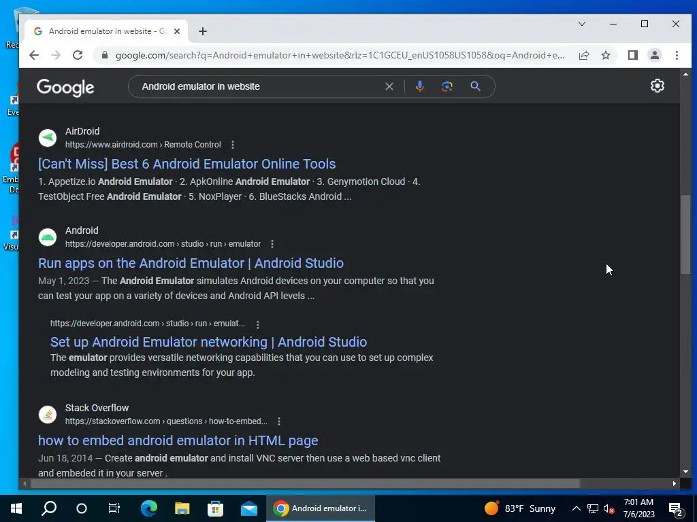Open weather widget 83°F Sunny
The width and height of the screenshot is (697, 522).
click(519, 508)
